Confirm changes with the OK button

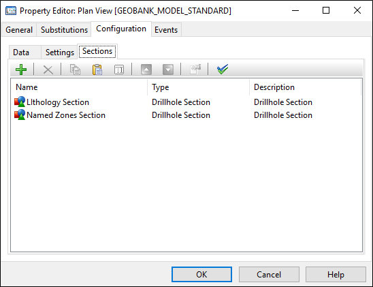201,274
